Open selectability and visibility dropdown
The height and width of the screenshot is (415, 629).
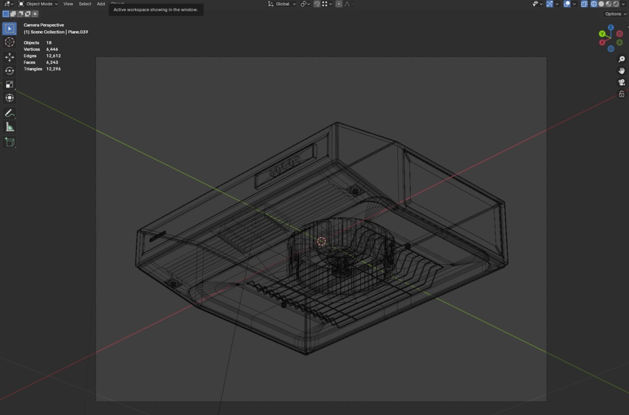click(537, 4)
